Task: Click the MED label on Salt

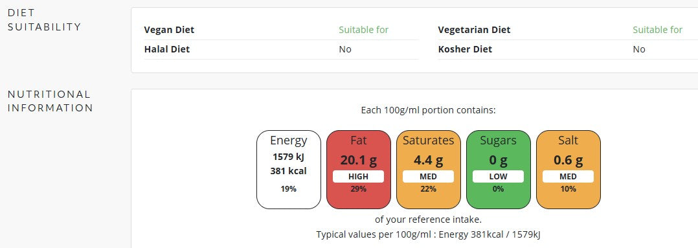Action: pyautogui.click(x=568, y=176)
